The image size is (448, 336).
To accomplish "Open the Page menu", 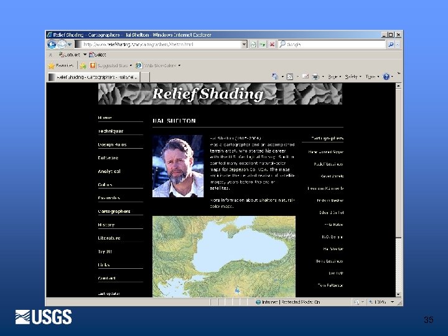I will point(334,77).
